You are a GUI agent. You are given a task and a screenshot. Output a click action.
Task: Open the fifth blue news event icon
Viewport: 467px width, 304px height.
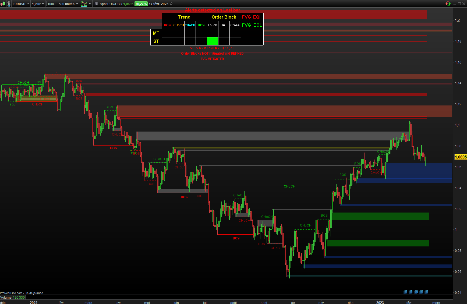coord(426,292)
